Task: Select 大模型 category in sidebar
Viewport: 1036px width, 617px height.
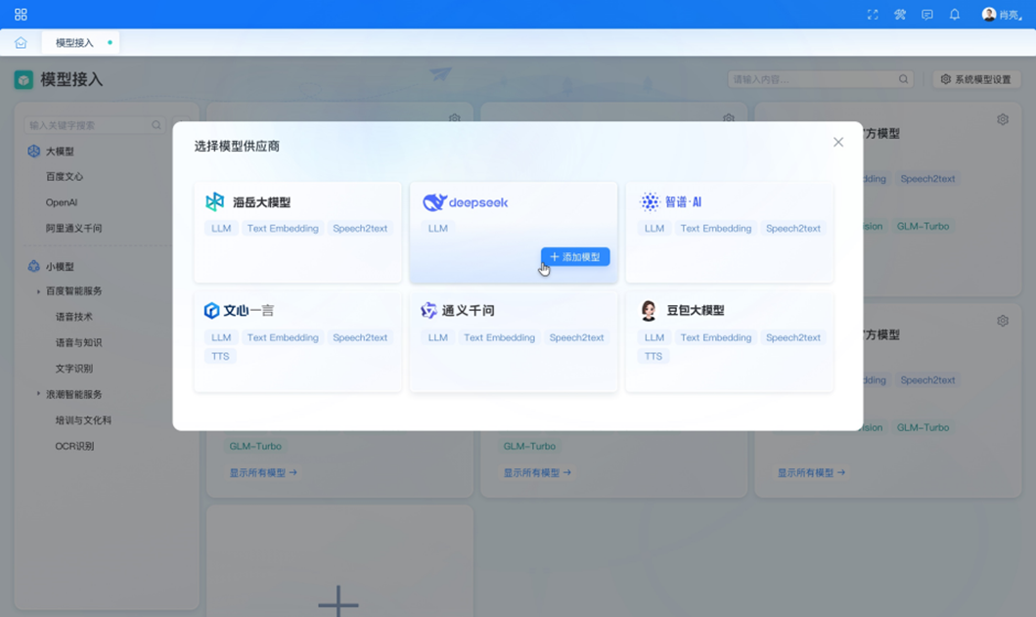Action: [60, 152]
